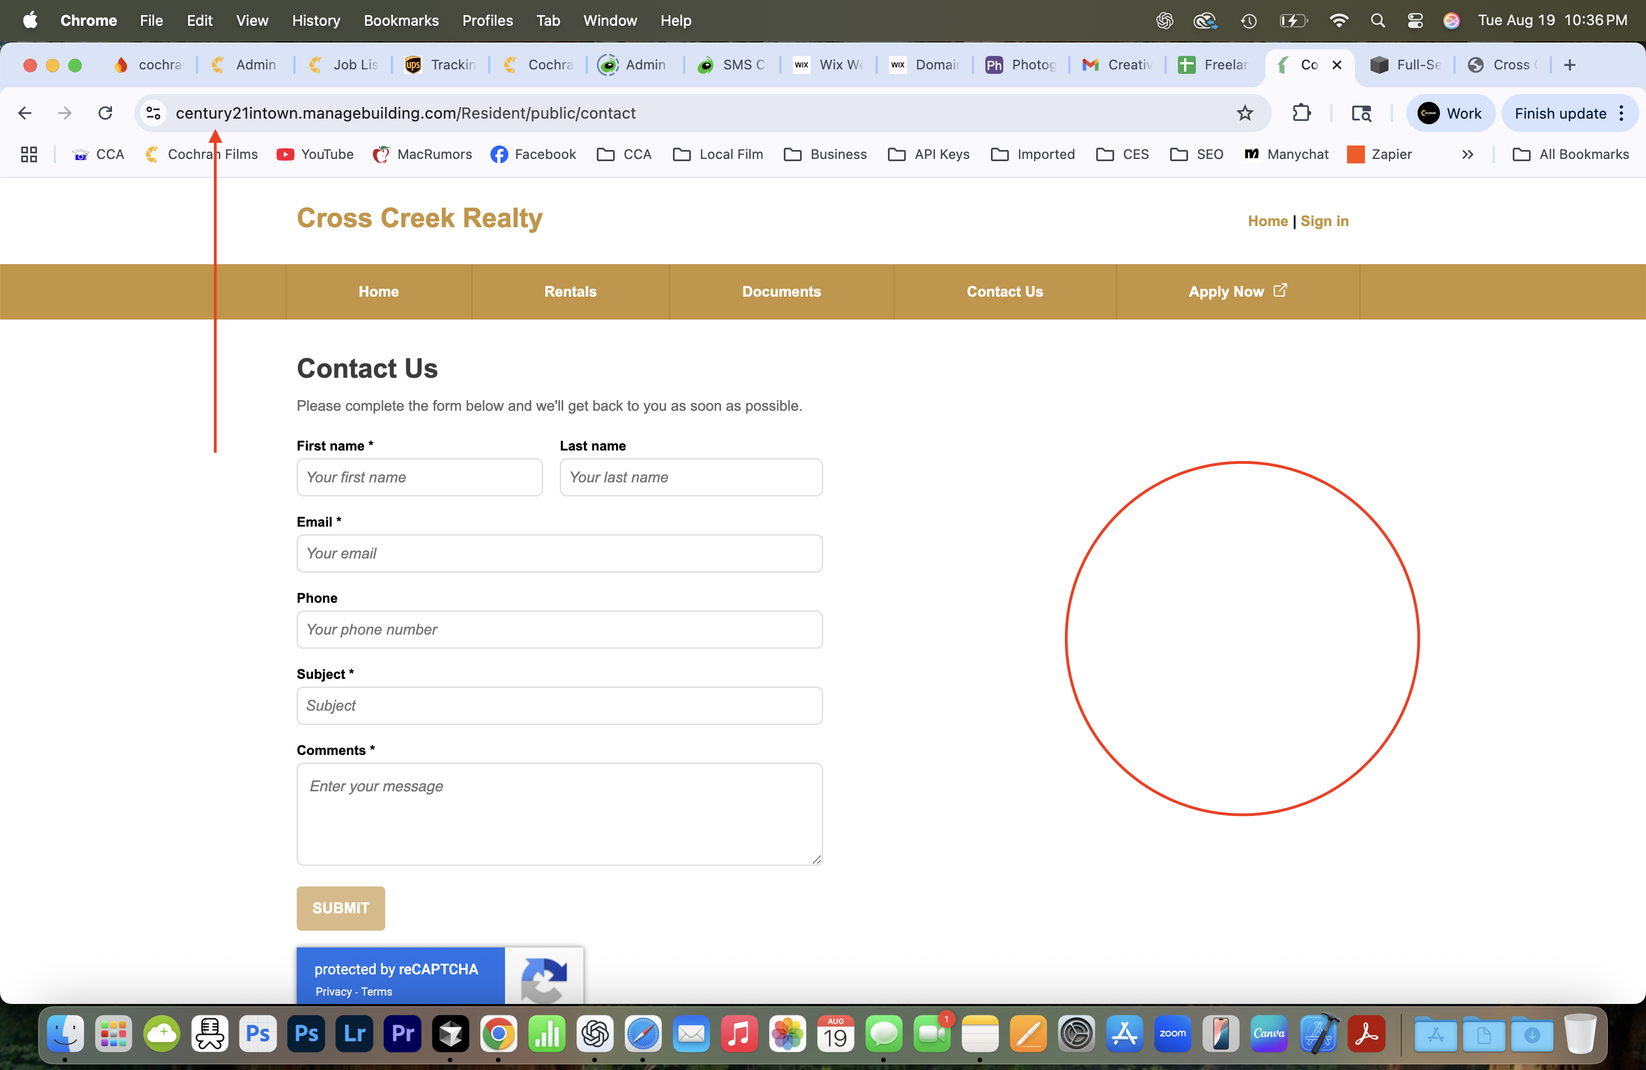Screen dimensions: 1646x1070
Task: Open macOS Control Center toggles
Action: click(1414, 20)
